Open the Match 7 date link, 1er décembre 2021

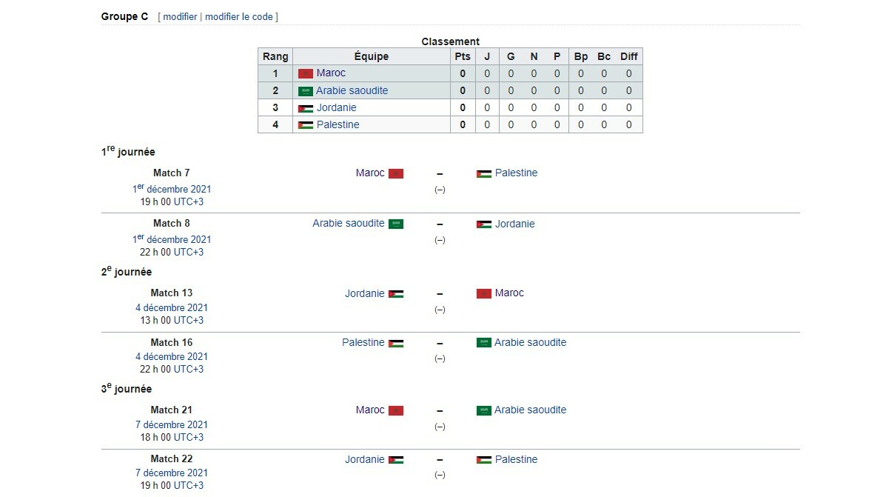pos(172,189)
